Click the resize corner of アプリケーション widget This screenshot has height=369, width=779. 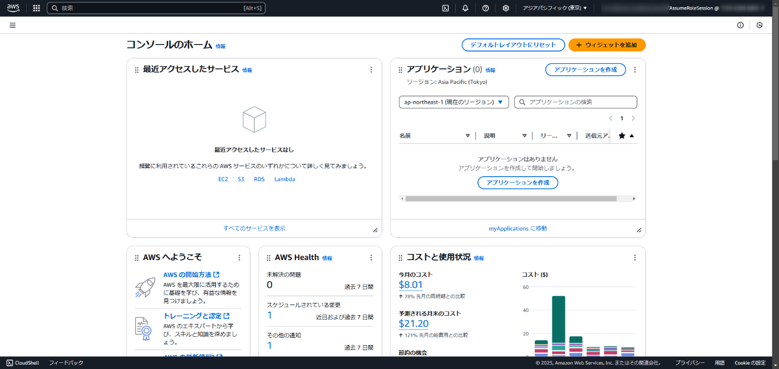[x=639, y=230]
